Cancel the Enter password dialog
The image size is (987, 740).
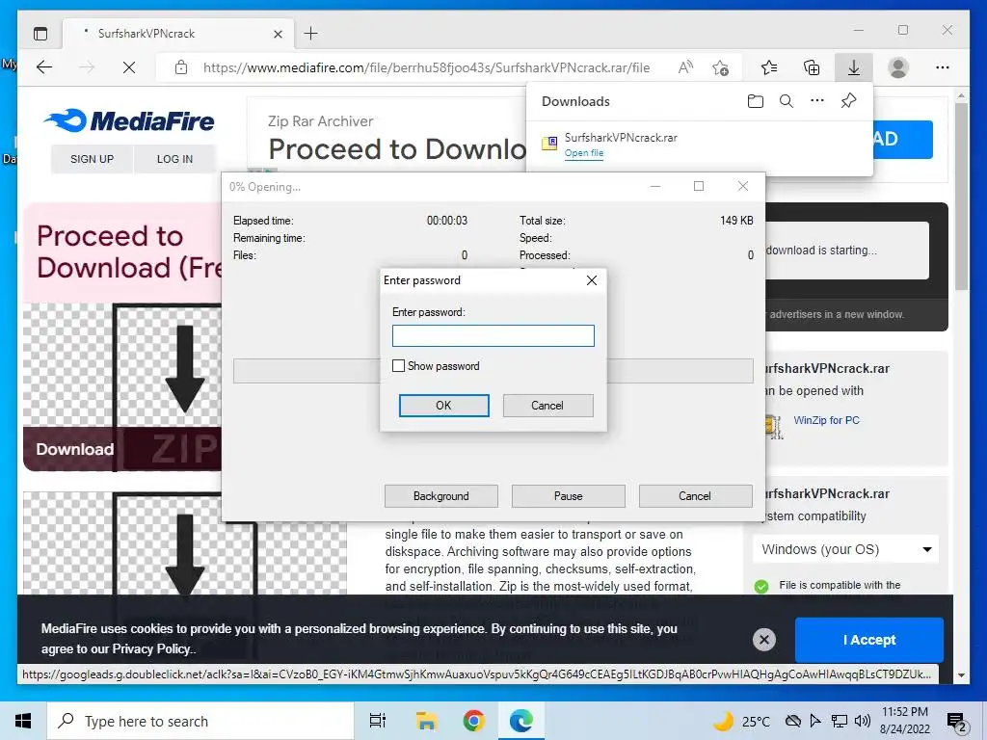point(547,406)
